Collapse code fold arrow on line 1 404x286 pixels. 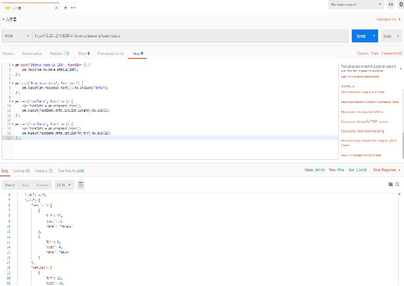pyautogui.click(x=12, y=65)
